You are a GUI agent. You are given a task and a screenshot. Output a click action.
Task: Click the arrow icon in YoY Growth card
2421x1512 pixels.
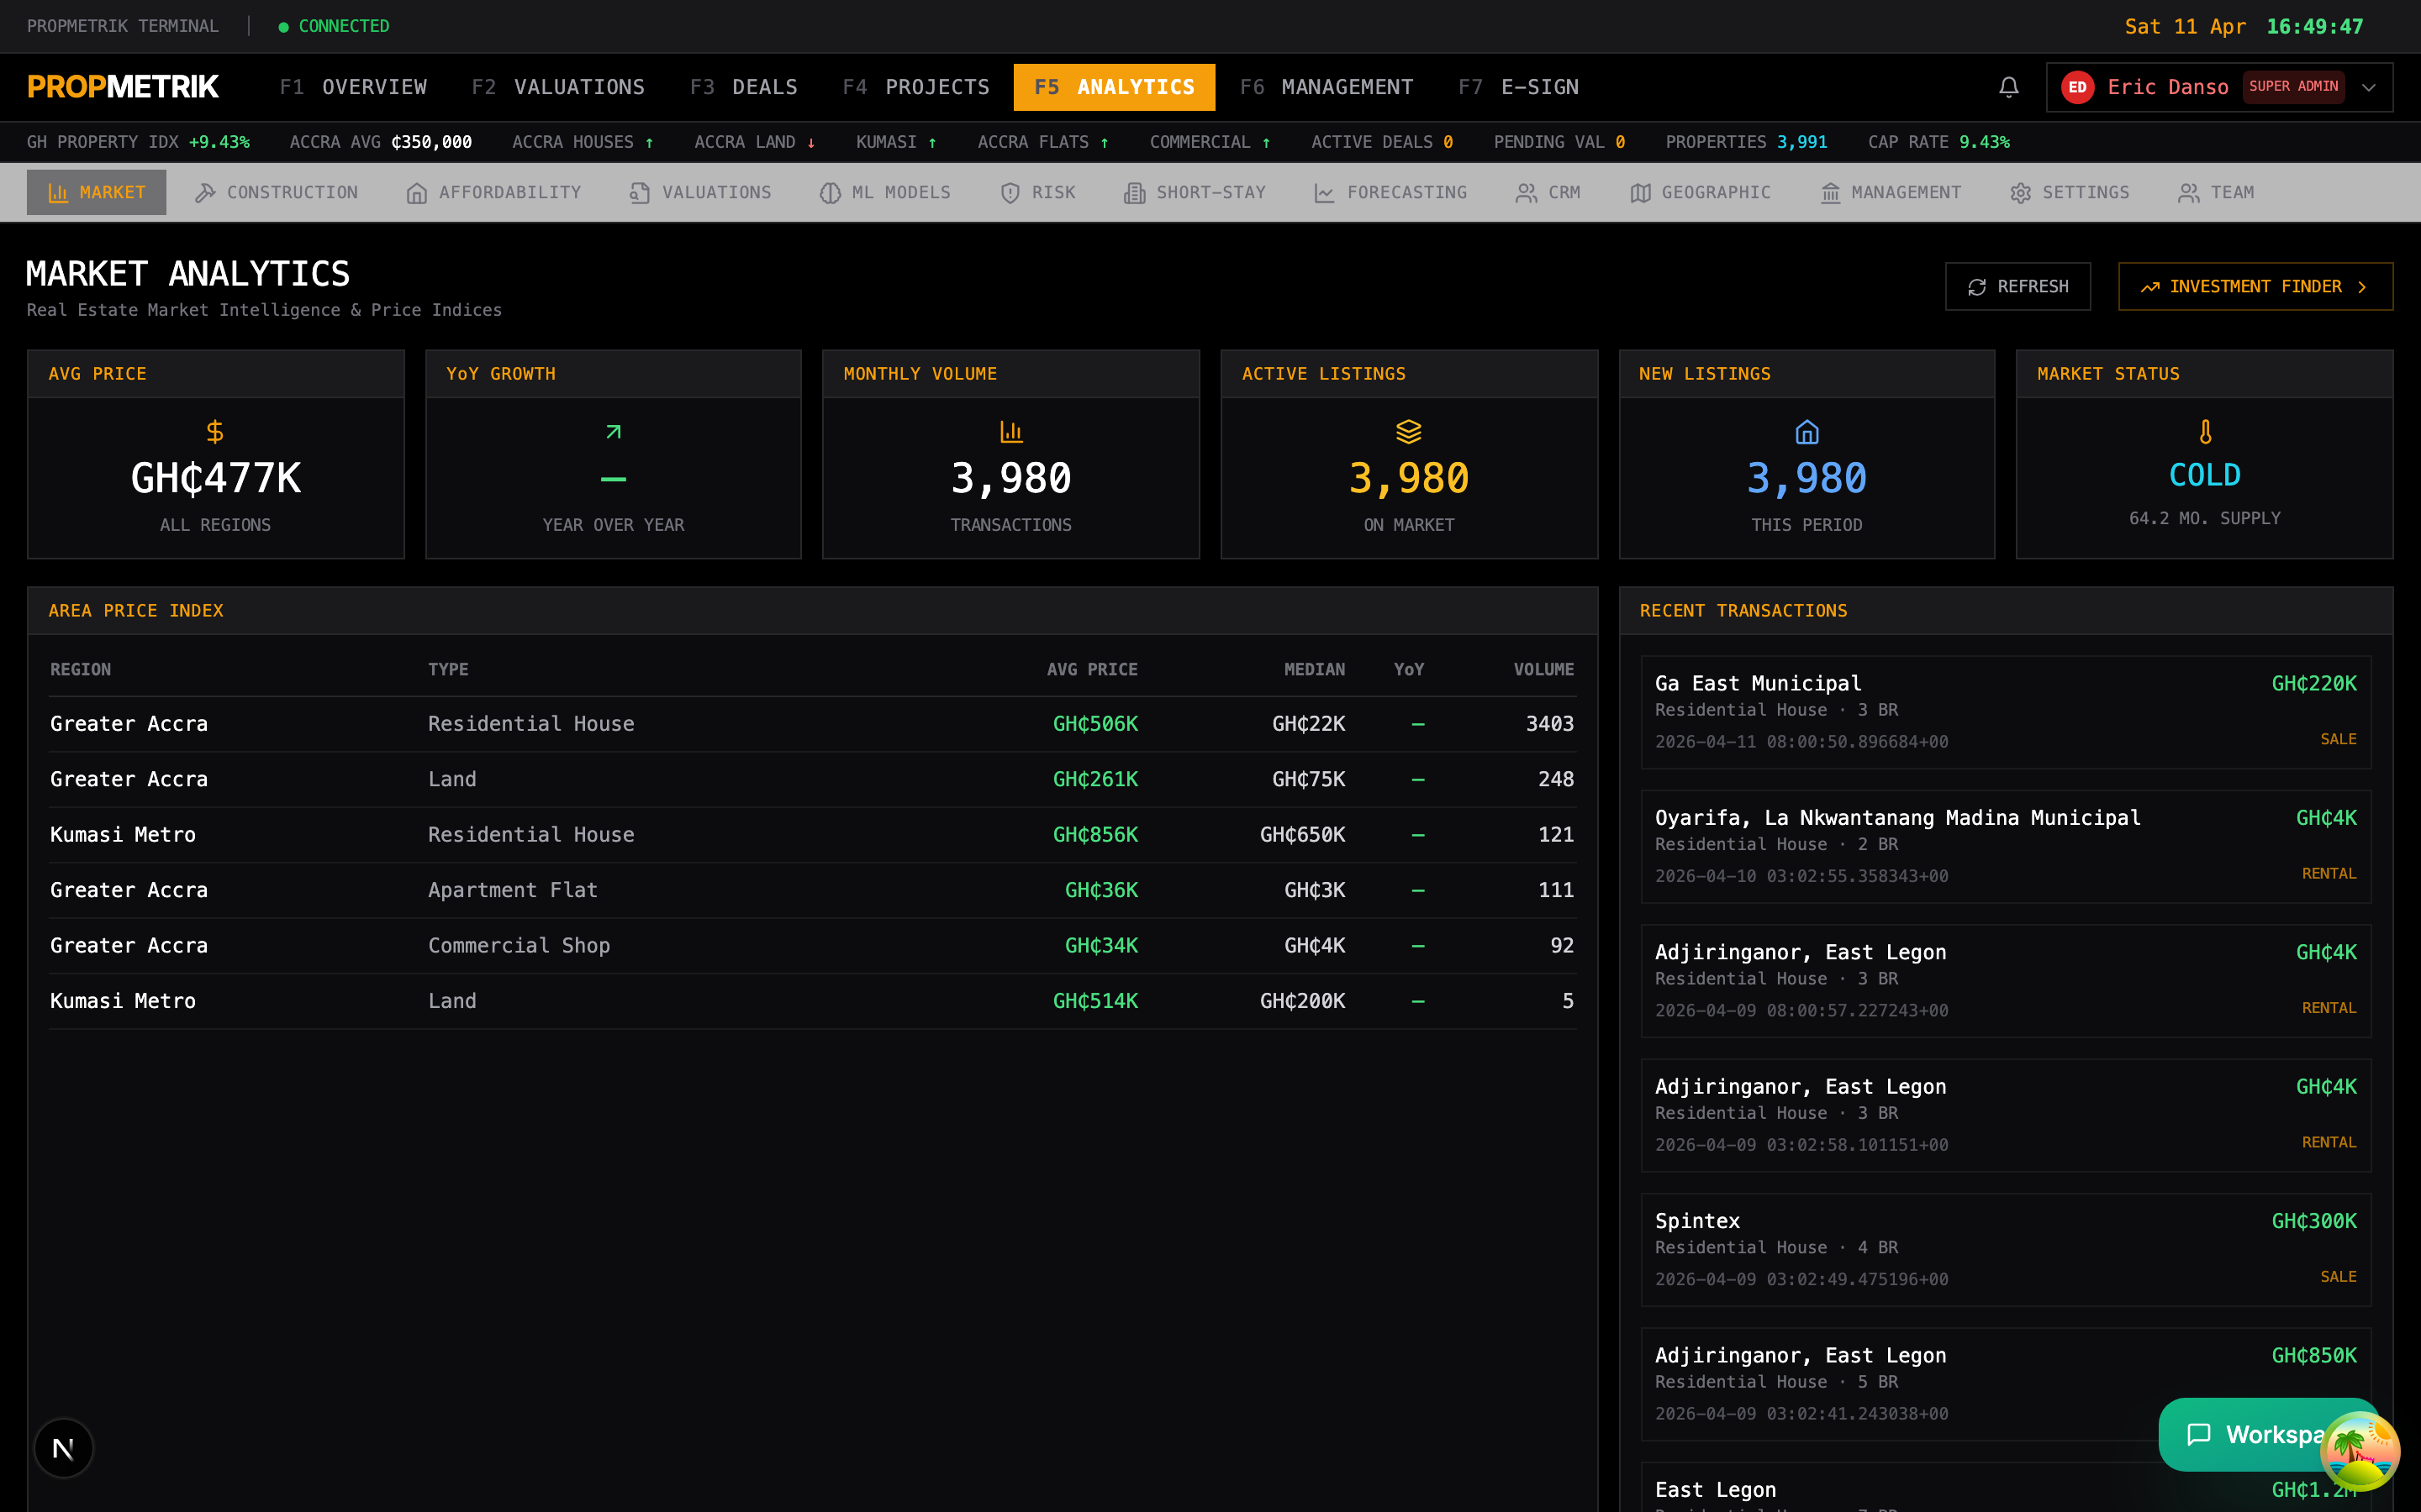pos(614,432)
